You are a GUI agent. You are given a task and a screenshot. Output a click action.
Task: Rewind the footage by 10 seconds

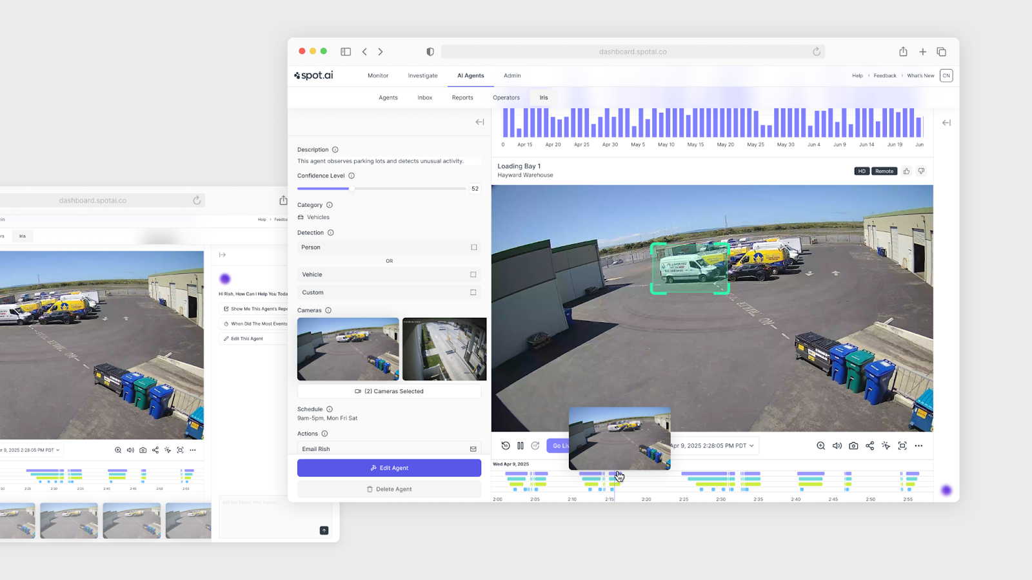point(506,445)
